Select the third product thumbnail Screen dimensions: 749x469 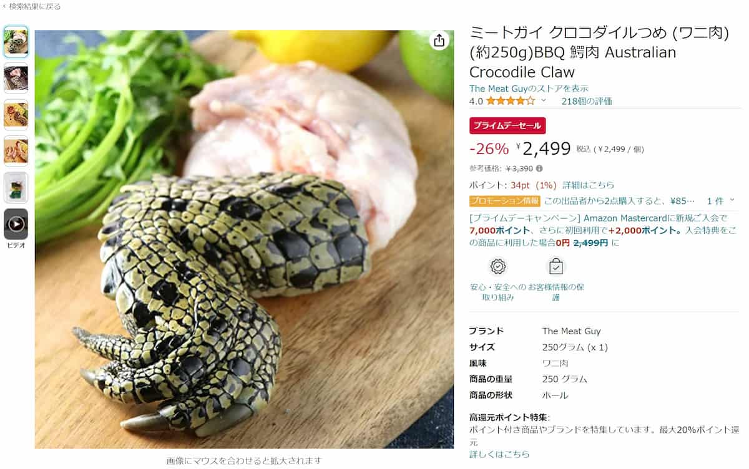pos(16,115)
